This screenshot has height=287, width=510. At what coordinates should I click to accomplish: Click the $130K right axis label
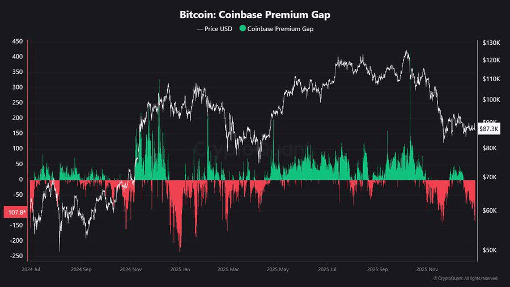click(491, 43)
